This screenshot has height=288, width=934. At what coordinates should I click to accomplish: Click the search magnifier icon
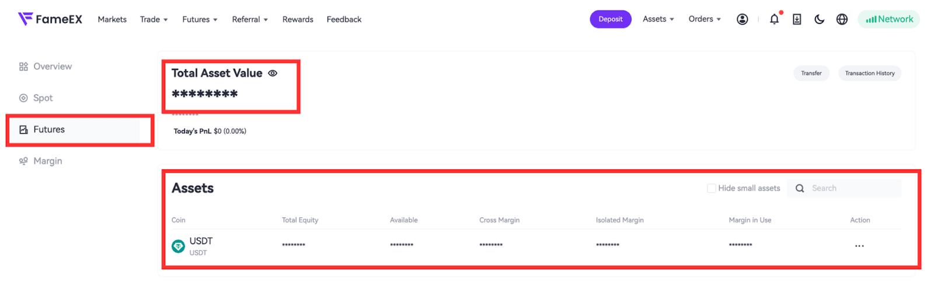click(x=800, y=188)
